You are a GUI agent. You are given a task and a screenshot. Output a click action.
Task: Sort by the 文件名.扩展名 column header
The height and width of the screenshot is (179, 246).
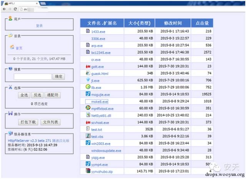(x=102, y=23)
